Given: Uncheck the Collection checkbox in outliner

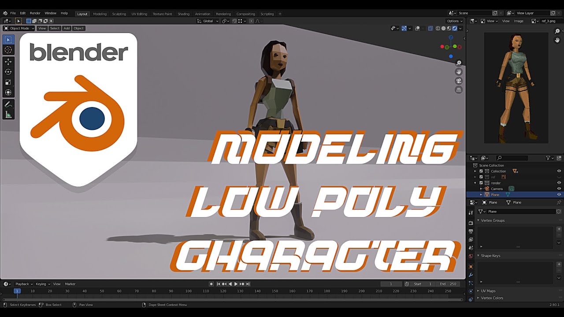Looking at the screenshot, I should click(x=481, y=171).
